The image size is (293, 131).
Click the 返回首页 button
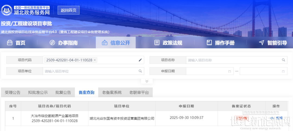click(68, 10)
